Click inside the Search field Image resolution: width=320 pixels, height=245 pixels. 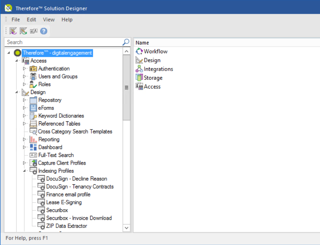tap(64, 42)
